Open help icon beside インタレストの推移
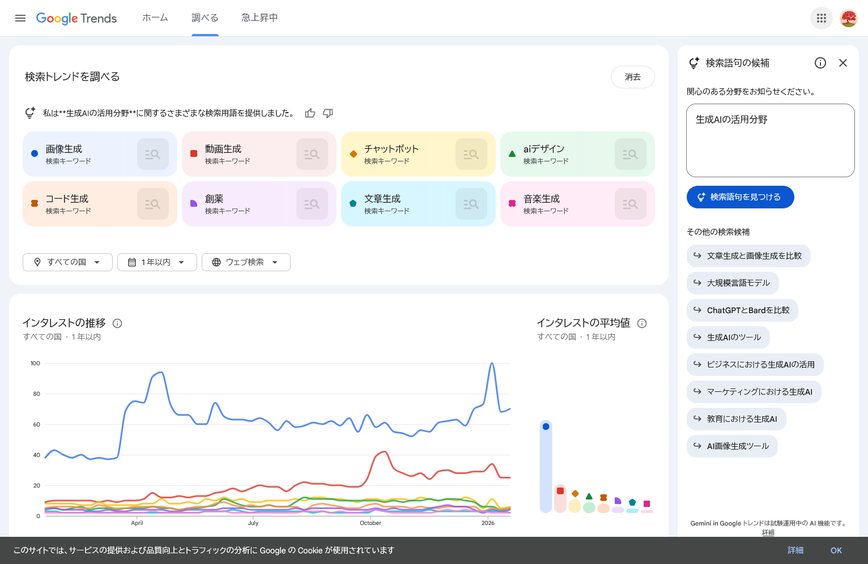 click(117, 323)
